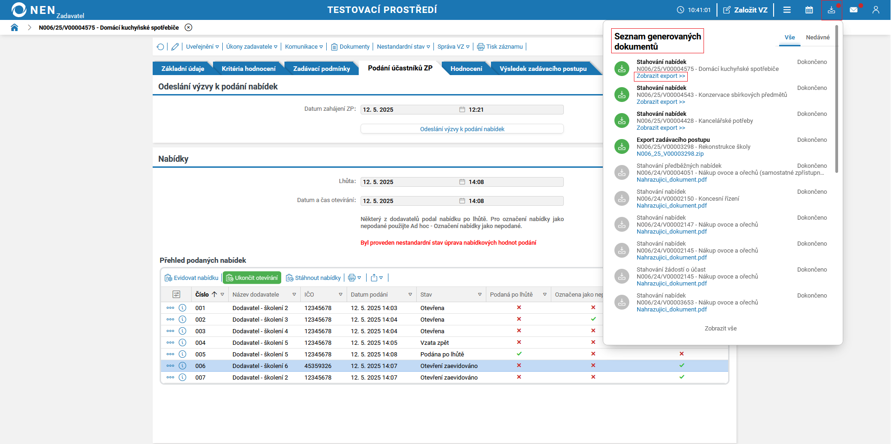Click the home icon in breadcrumb
Viewport: 891px width, 444px height.
coord(14,27)
